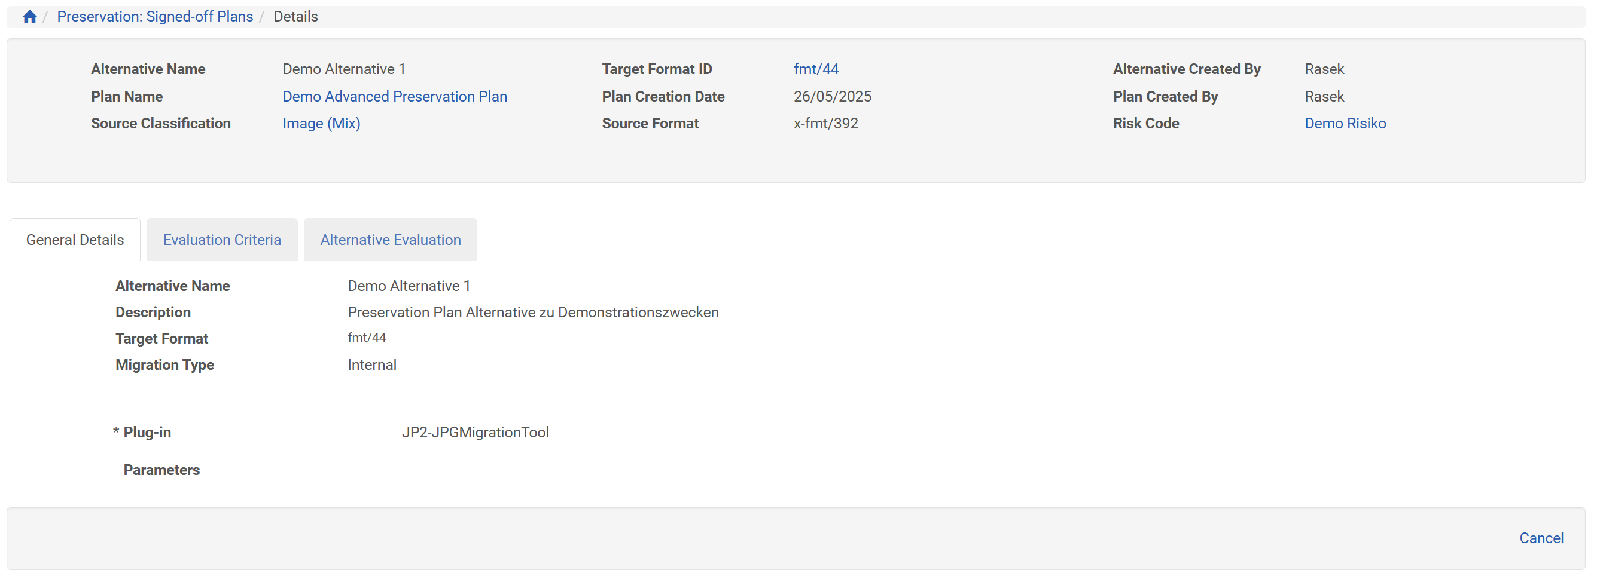Click the JP2-JPGMigrationTool plug-in value

475,433
